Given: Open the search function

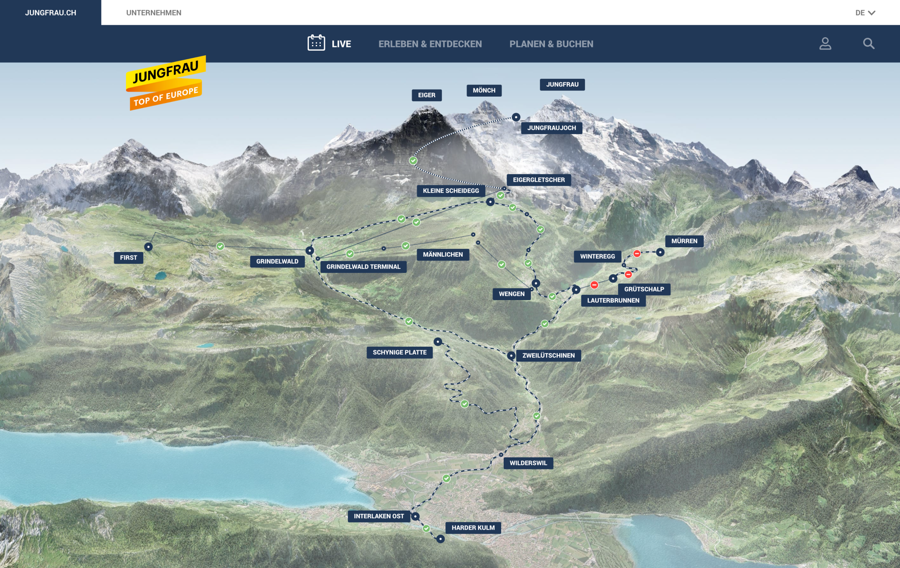Looking at the screenshot, I should click(x=869, y=44).
